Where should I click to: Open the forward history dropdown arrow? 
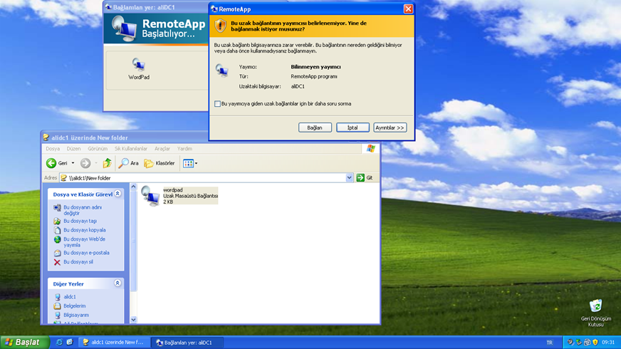96,163
